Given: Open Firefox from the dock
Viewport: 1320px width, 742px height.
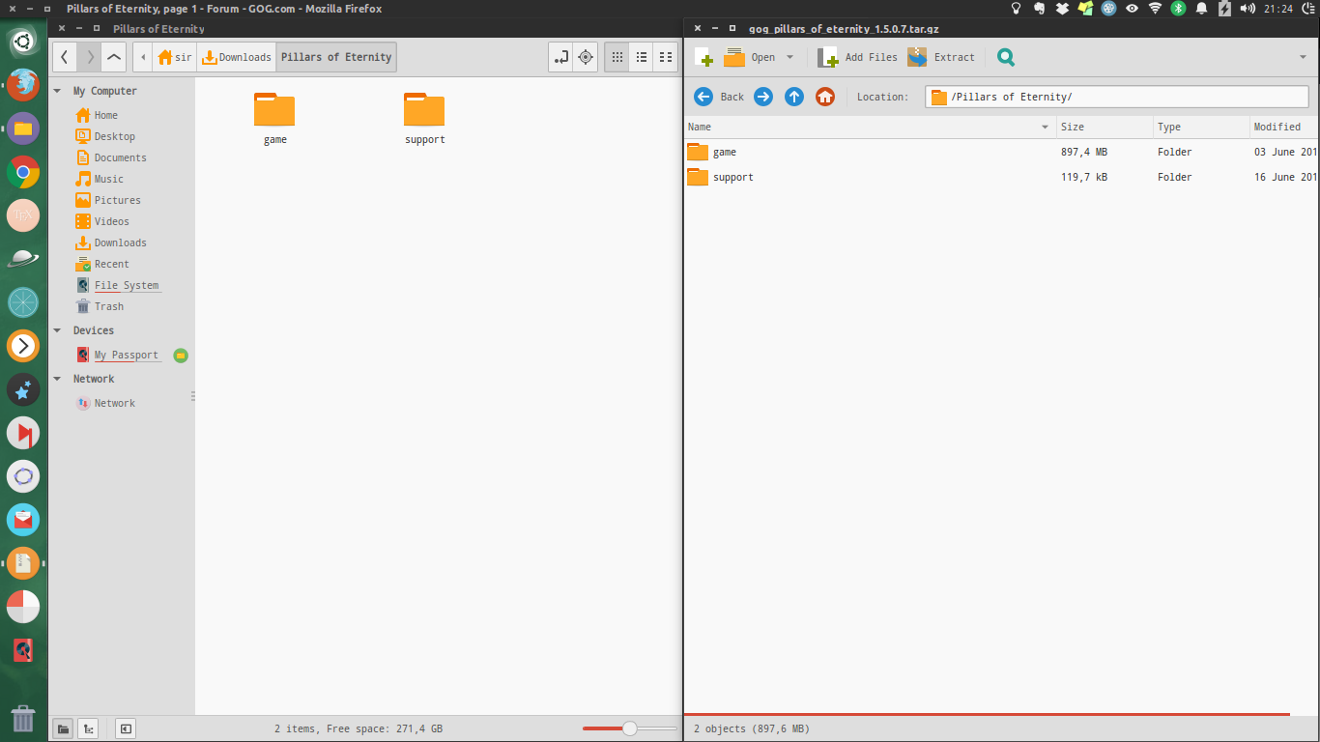Looking at the screenshot, I should (23, 84).
